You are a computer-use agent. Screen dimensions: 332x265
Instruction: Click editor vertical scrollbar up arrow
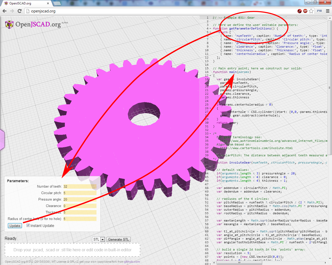click(330, 18)
